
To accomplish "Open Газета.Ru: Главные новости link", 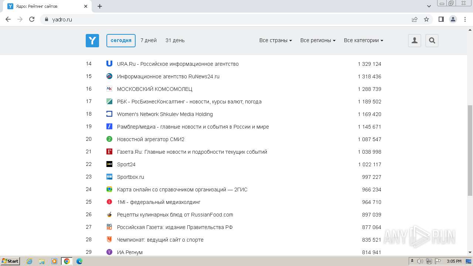I will coord(192,152).
